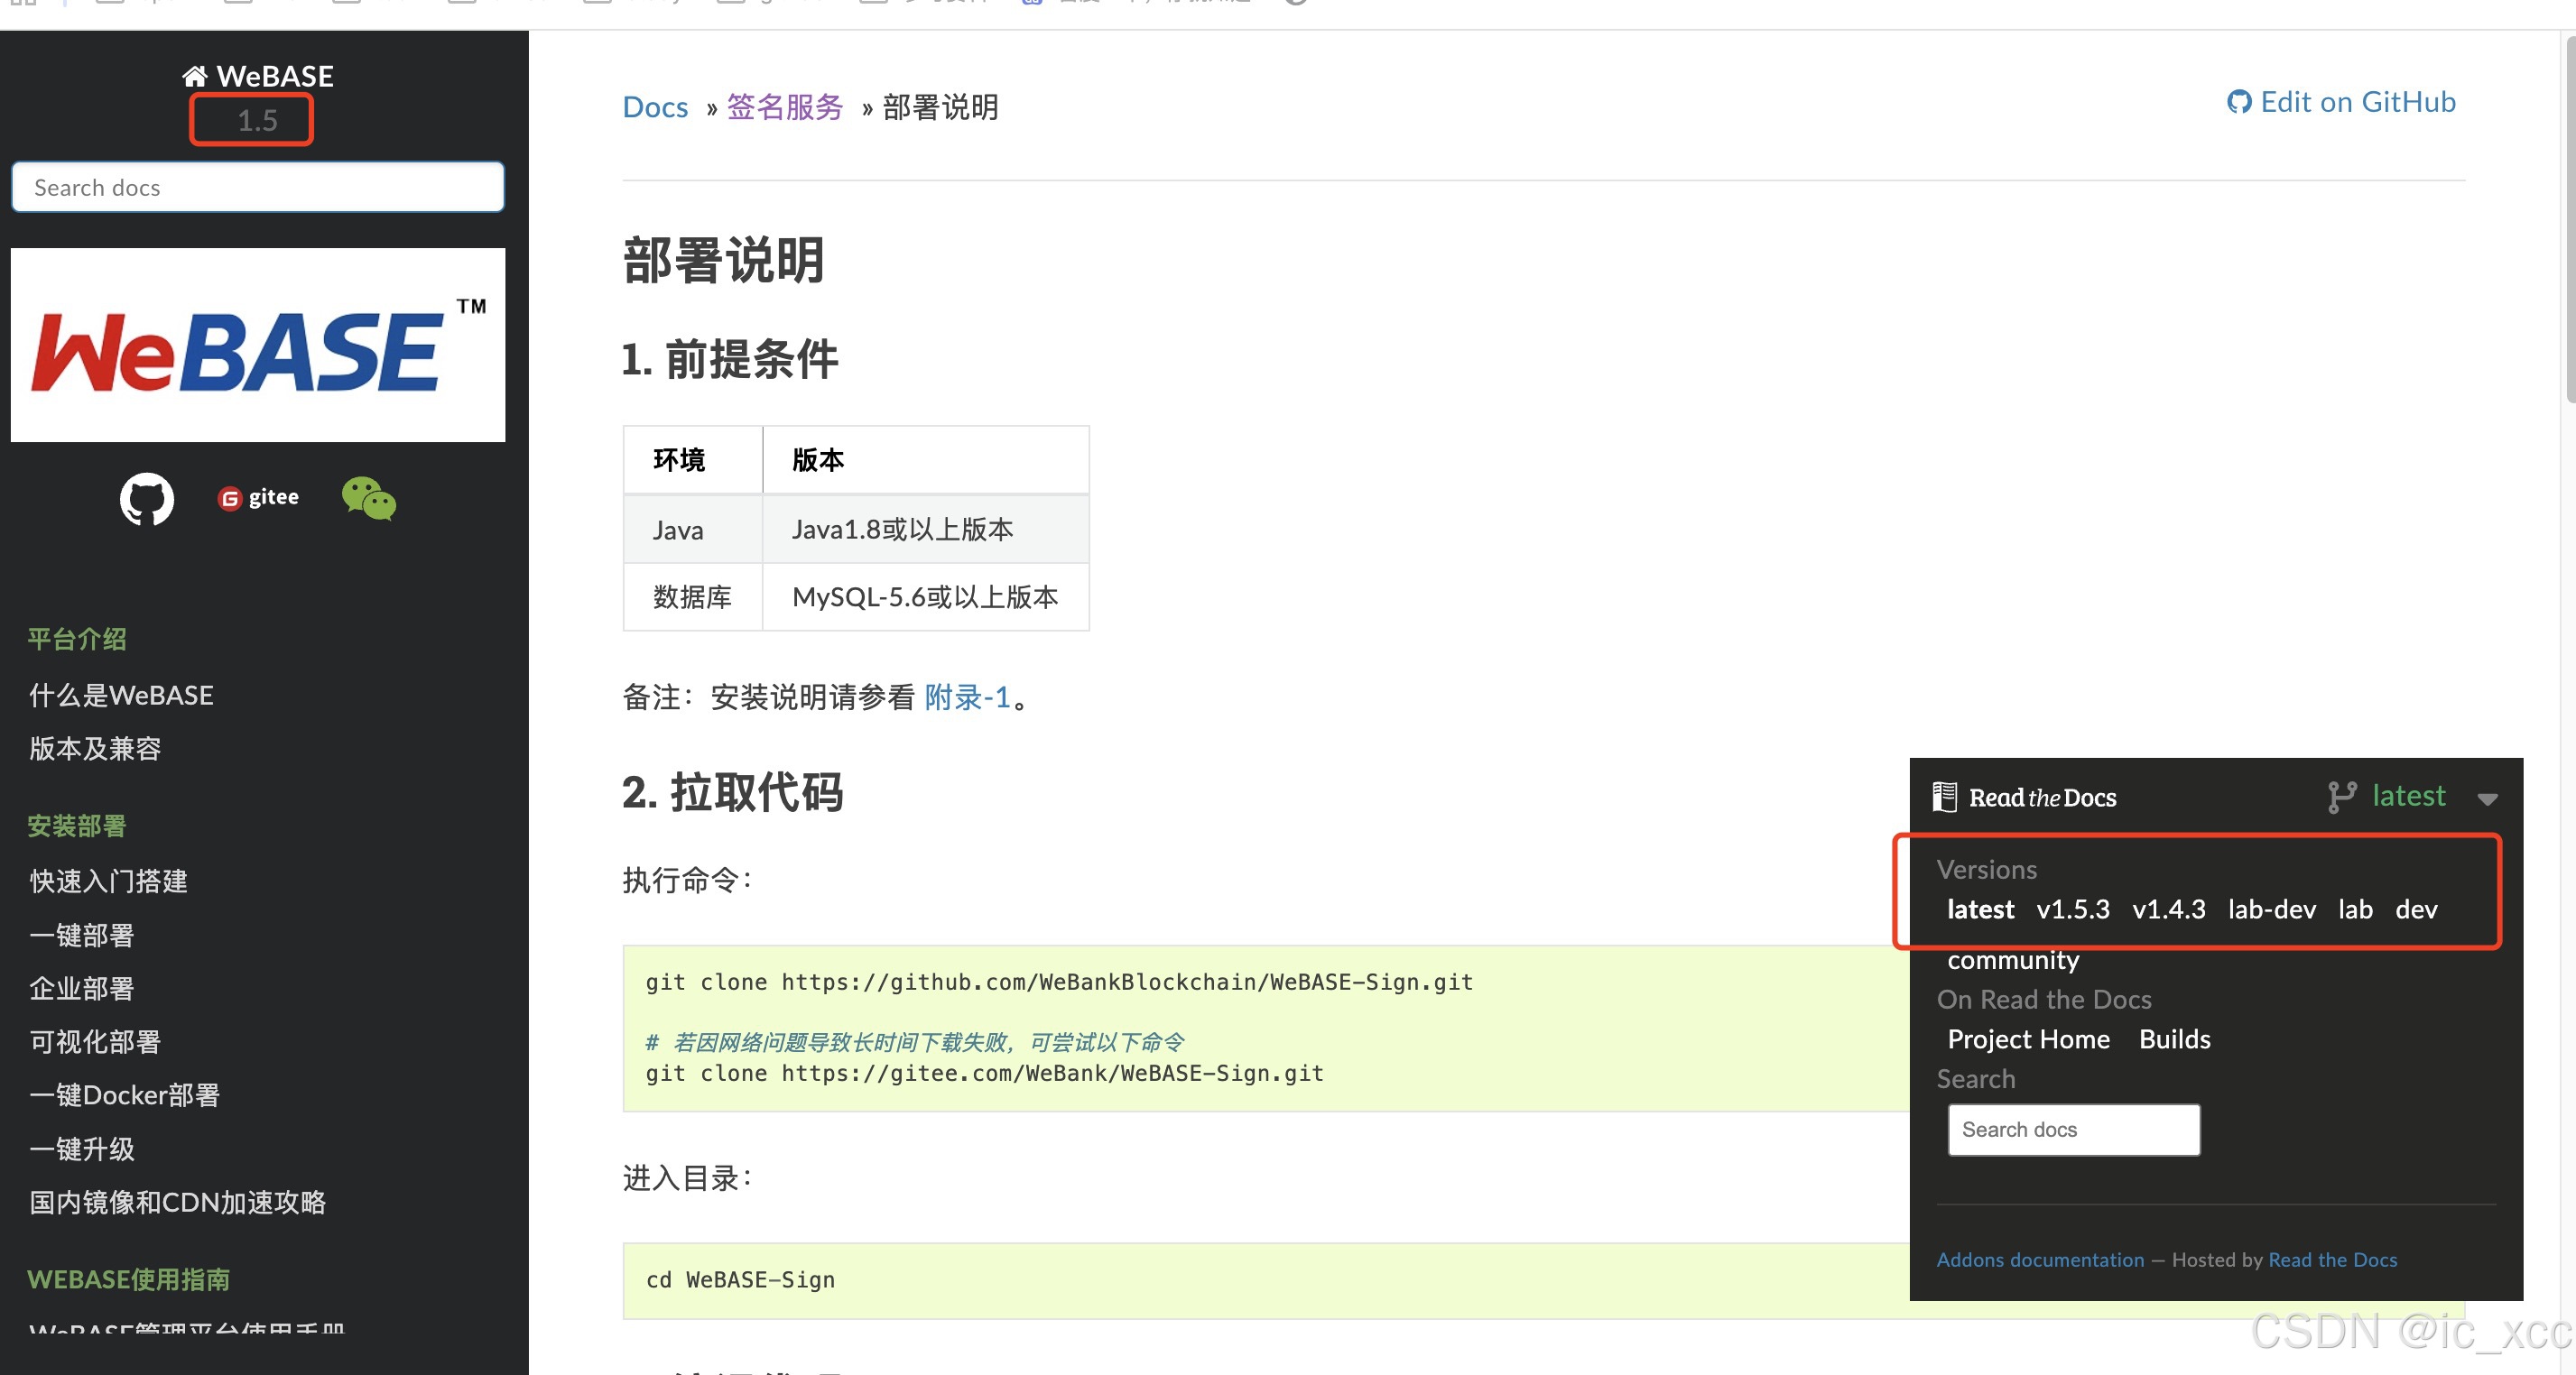Viewport: 2576px width, 1375px height.
Task: Open 一键Docker部署 in sidebar
Action: 124,1095
